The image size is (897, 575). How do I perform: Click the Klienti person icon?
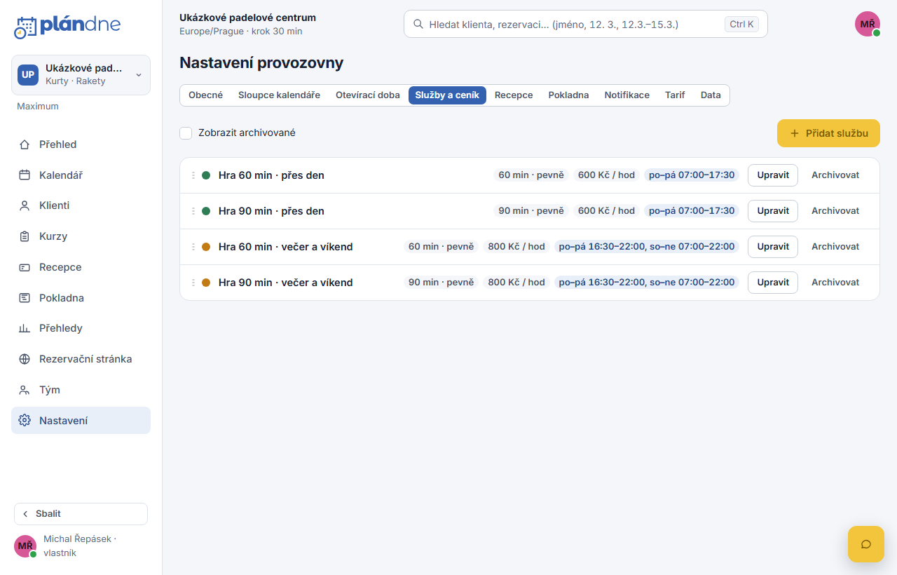tap(25, 205)
